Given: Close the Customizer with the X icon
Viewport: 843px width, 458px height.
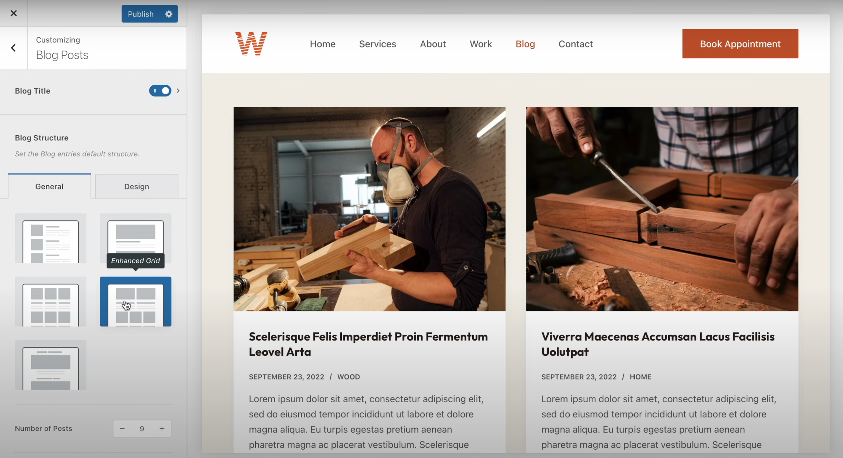Looking at the screenshot, I should pyautogui.click(x=14, y=13).
